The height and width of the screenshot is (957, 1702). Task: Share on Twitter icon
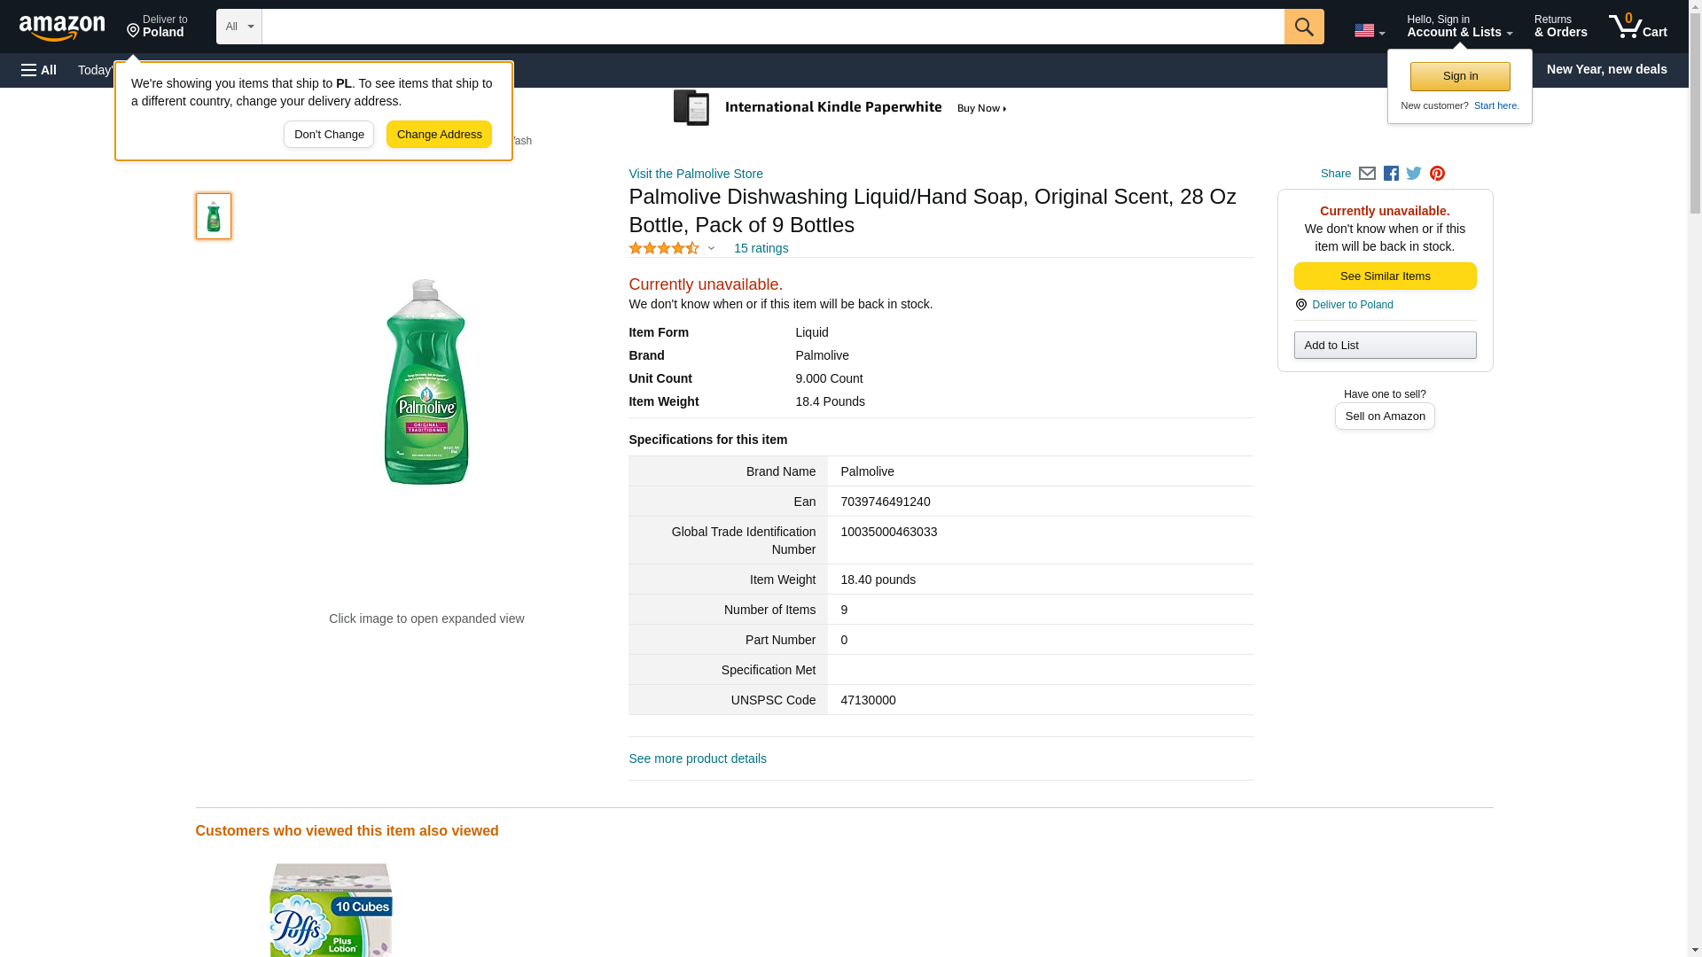[x=1414, y=174]
